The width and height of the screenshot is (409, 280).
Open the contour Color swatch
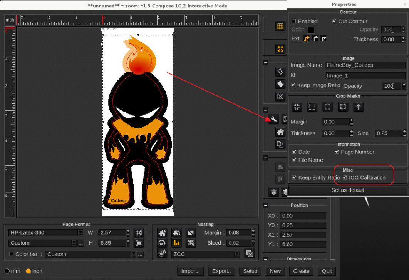[x=310, y=30]
